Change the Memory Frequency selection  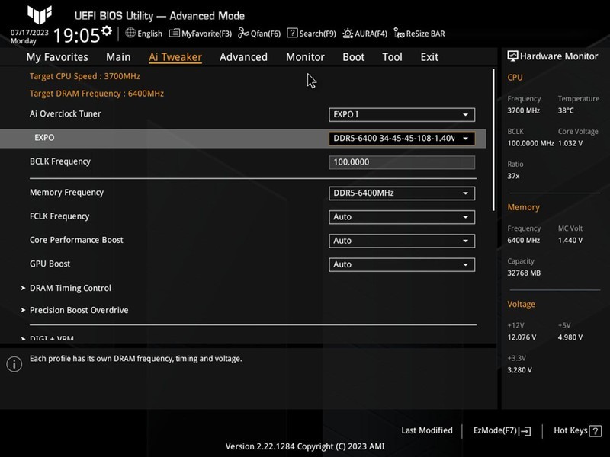coord(401,193)
